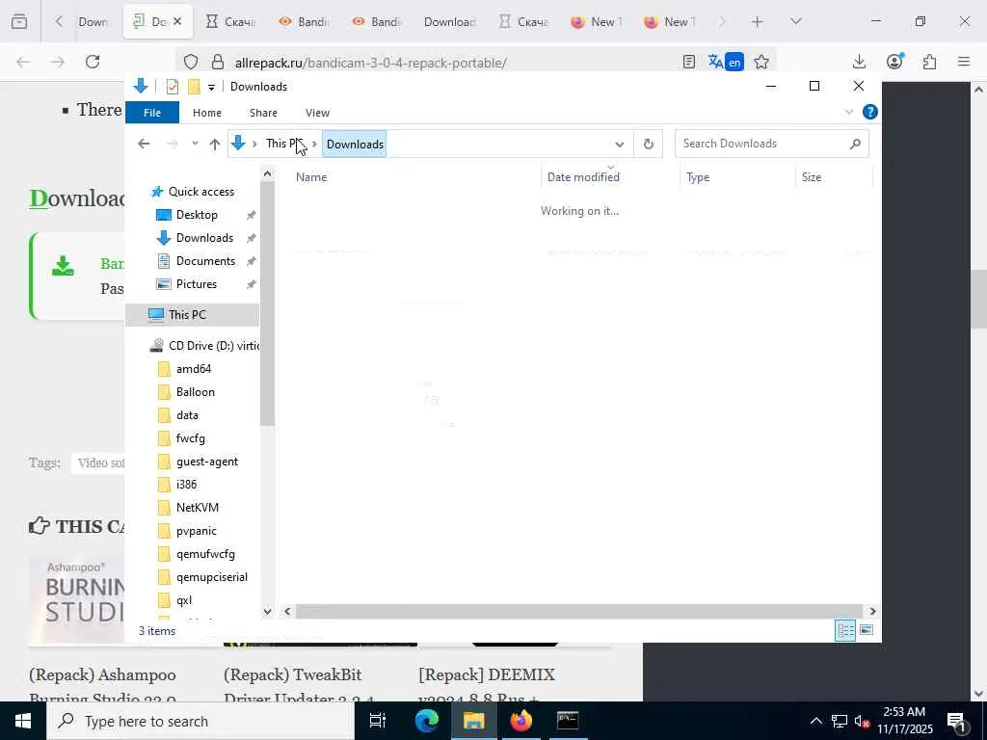Bookmark this page with star icon

[x=761, y=62]
